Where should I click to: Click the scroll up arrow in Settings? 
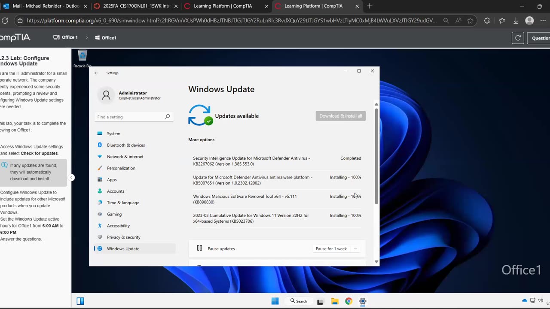click(376, 104)
